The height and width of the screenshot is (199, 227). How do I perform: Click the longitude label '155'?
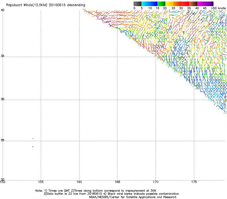tap(41, 182)
